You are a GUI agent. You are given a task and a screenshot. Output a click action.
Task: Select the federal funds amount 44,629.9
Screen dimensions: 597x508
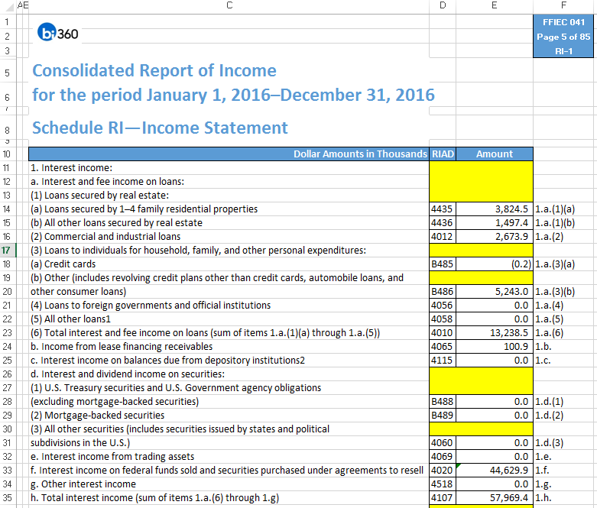[494, 471]
